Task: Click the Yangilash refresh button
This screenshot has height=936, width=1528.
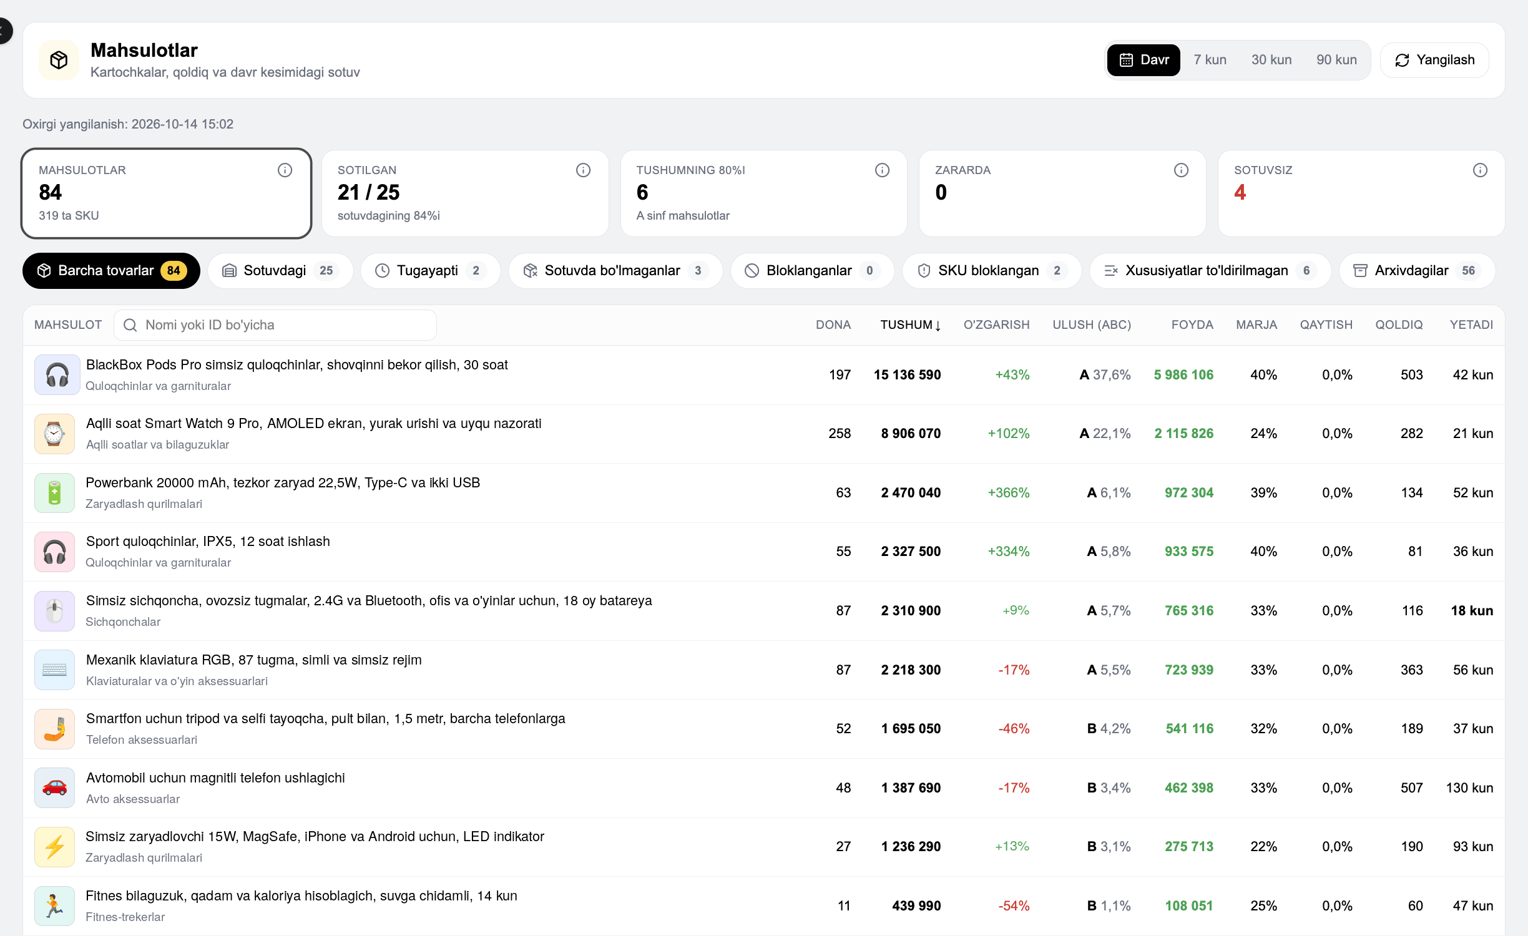Action: point(1434,60)
